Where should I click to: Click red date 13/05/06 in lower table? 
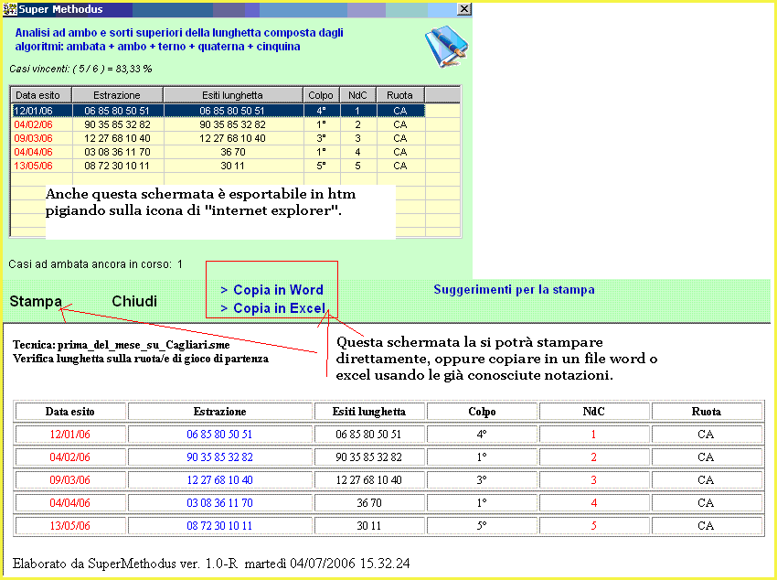[x=69, y=525]
